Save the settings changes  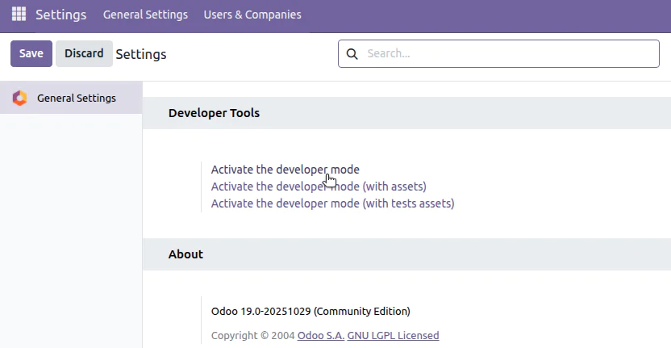(31, 53)
